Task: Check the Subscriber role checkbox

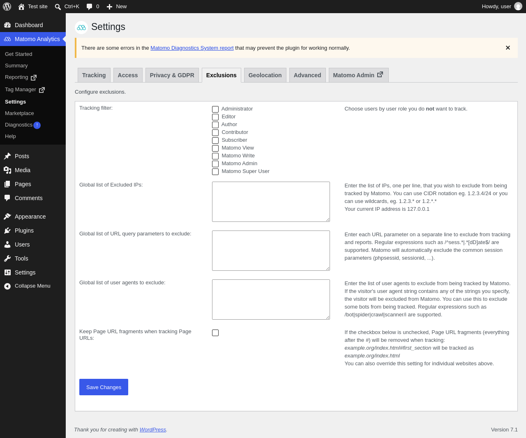Action: (215, 141)
